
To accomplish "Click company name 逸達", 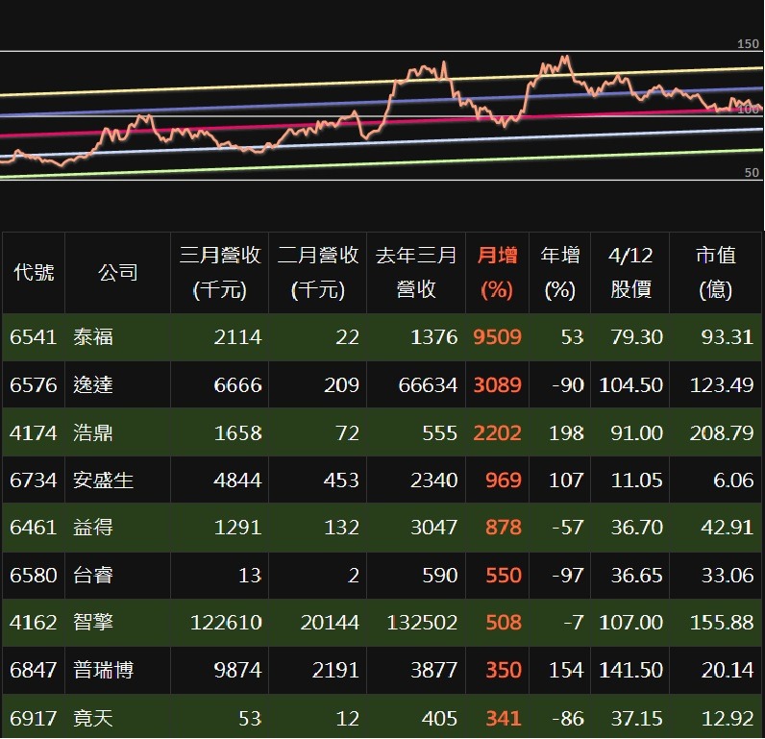I will (x=93, y=385).
